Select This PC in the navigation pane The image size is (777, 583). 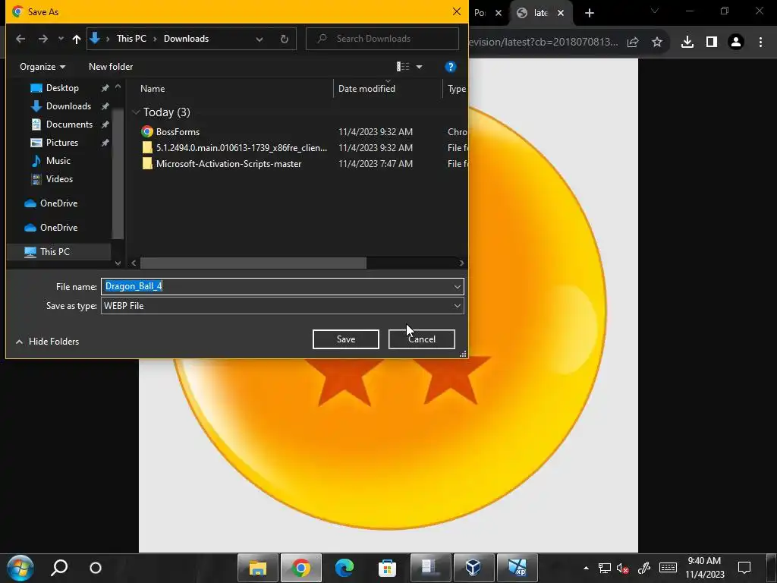pos(55,252)
